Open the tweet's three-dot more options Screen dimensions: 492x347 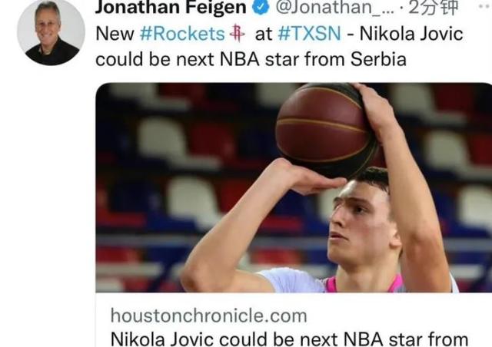pos(485,6)
